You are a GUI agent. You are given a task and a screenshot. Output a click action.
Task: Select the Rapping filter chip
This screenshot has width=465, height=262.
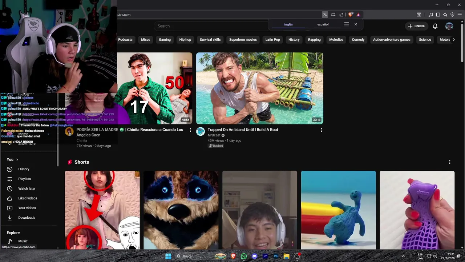tap(314, 40)
